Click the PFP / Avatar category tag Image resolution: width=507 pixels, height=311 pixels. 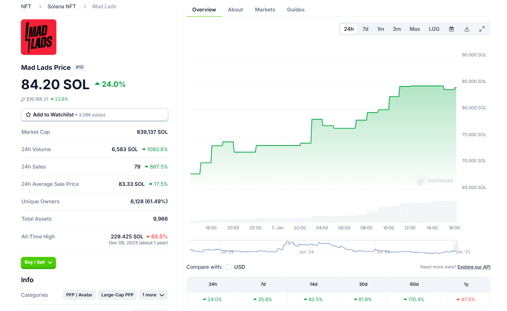(x=79, y=295)
